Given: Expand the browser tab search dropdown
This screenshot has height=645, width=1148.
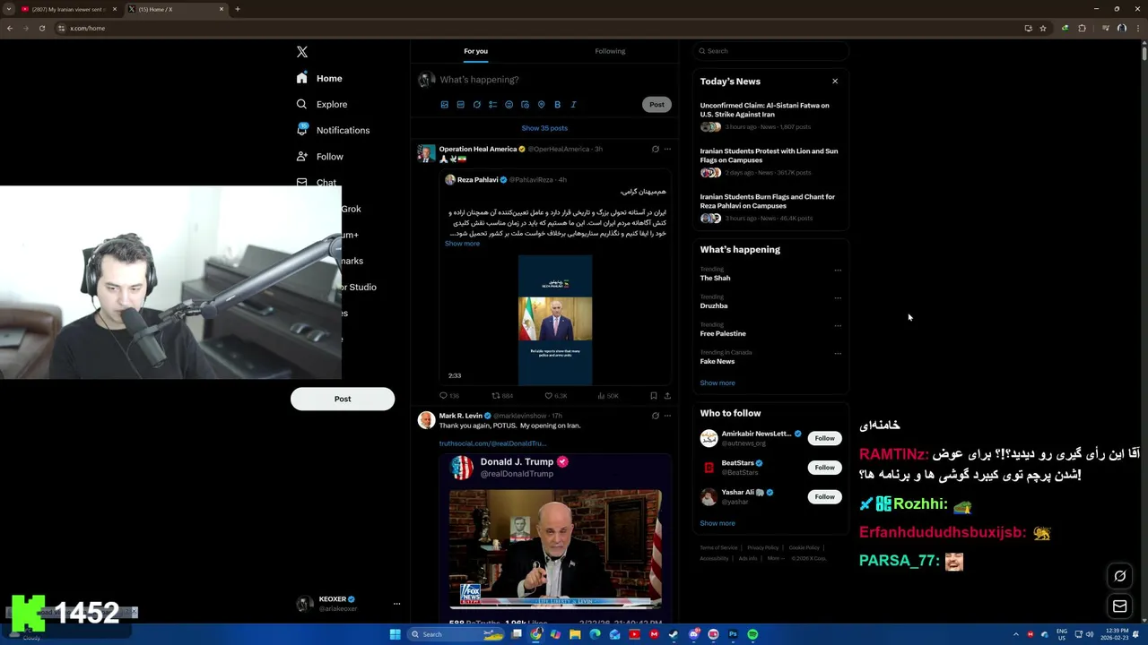Looking at the screenshot, I should point(9,9).
